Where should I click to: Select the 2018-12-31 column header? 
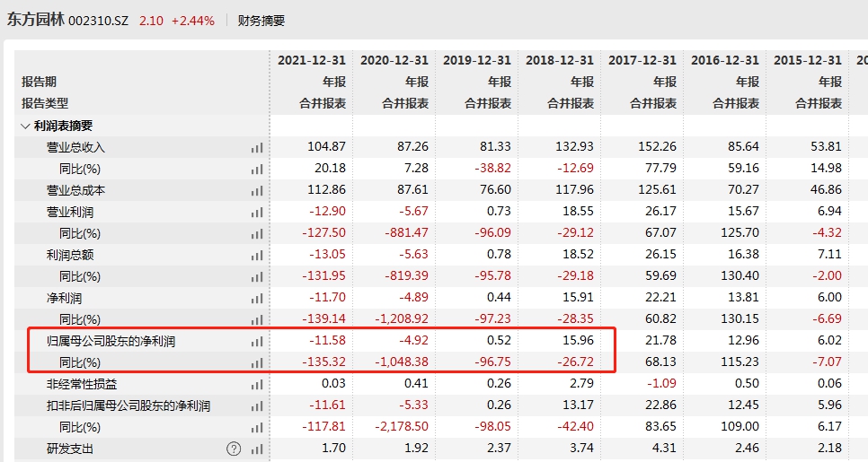tap(560, 60)
